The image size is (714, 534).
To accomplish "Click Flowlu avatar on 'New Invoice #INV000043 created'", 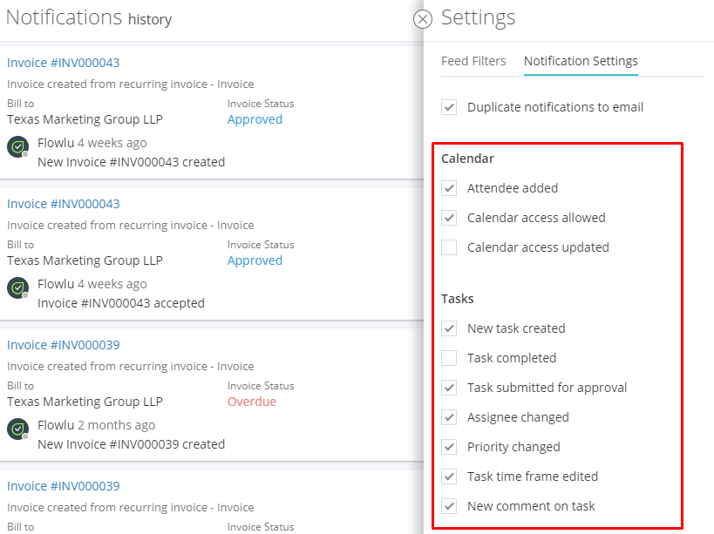I will [17, 147].
